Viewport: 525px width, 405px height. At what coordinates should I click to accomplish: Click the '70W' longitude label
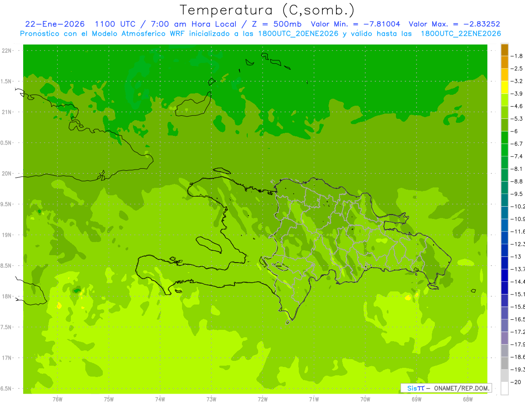pos(365,399)
